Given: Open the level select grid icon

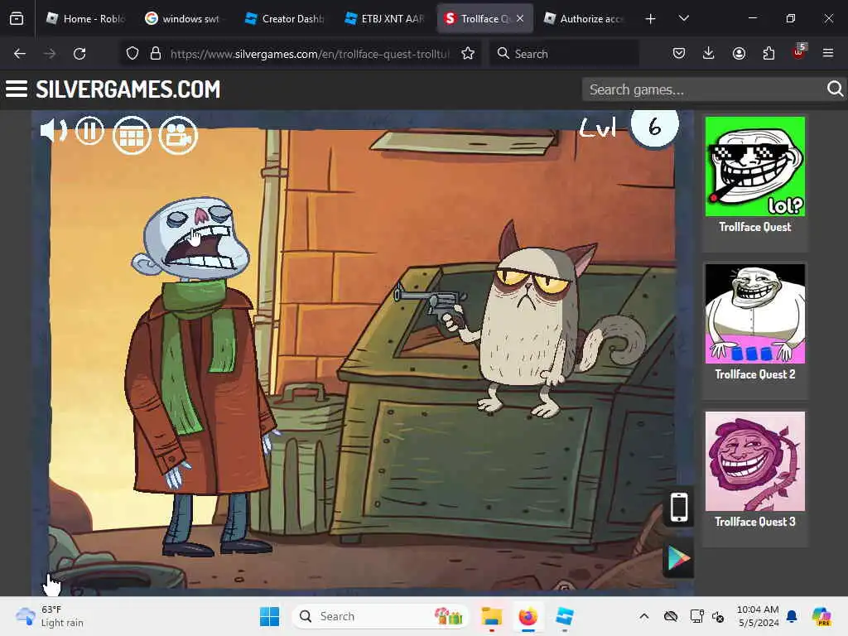Looking at the screenshot, I should pos(132,136).
